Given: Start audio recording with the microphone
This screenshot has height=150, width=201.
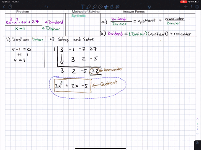Looking at the screenshot, I should tap(149, 7).
